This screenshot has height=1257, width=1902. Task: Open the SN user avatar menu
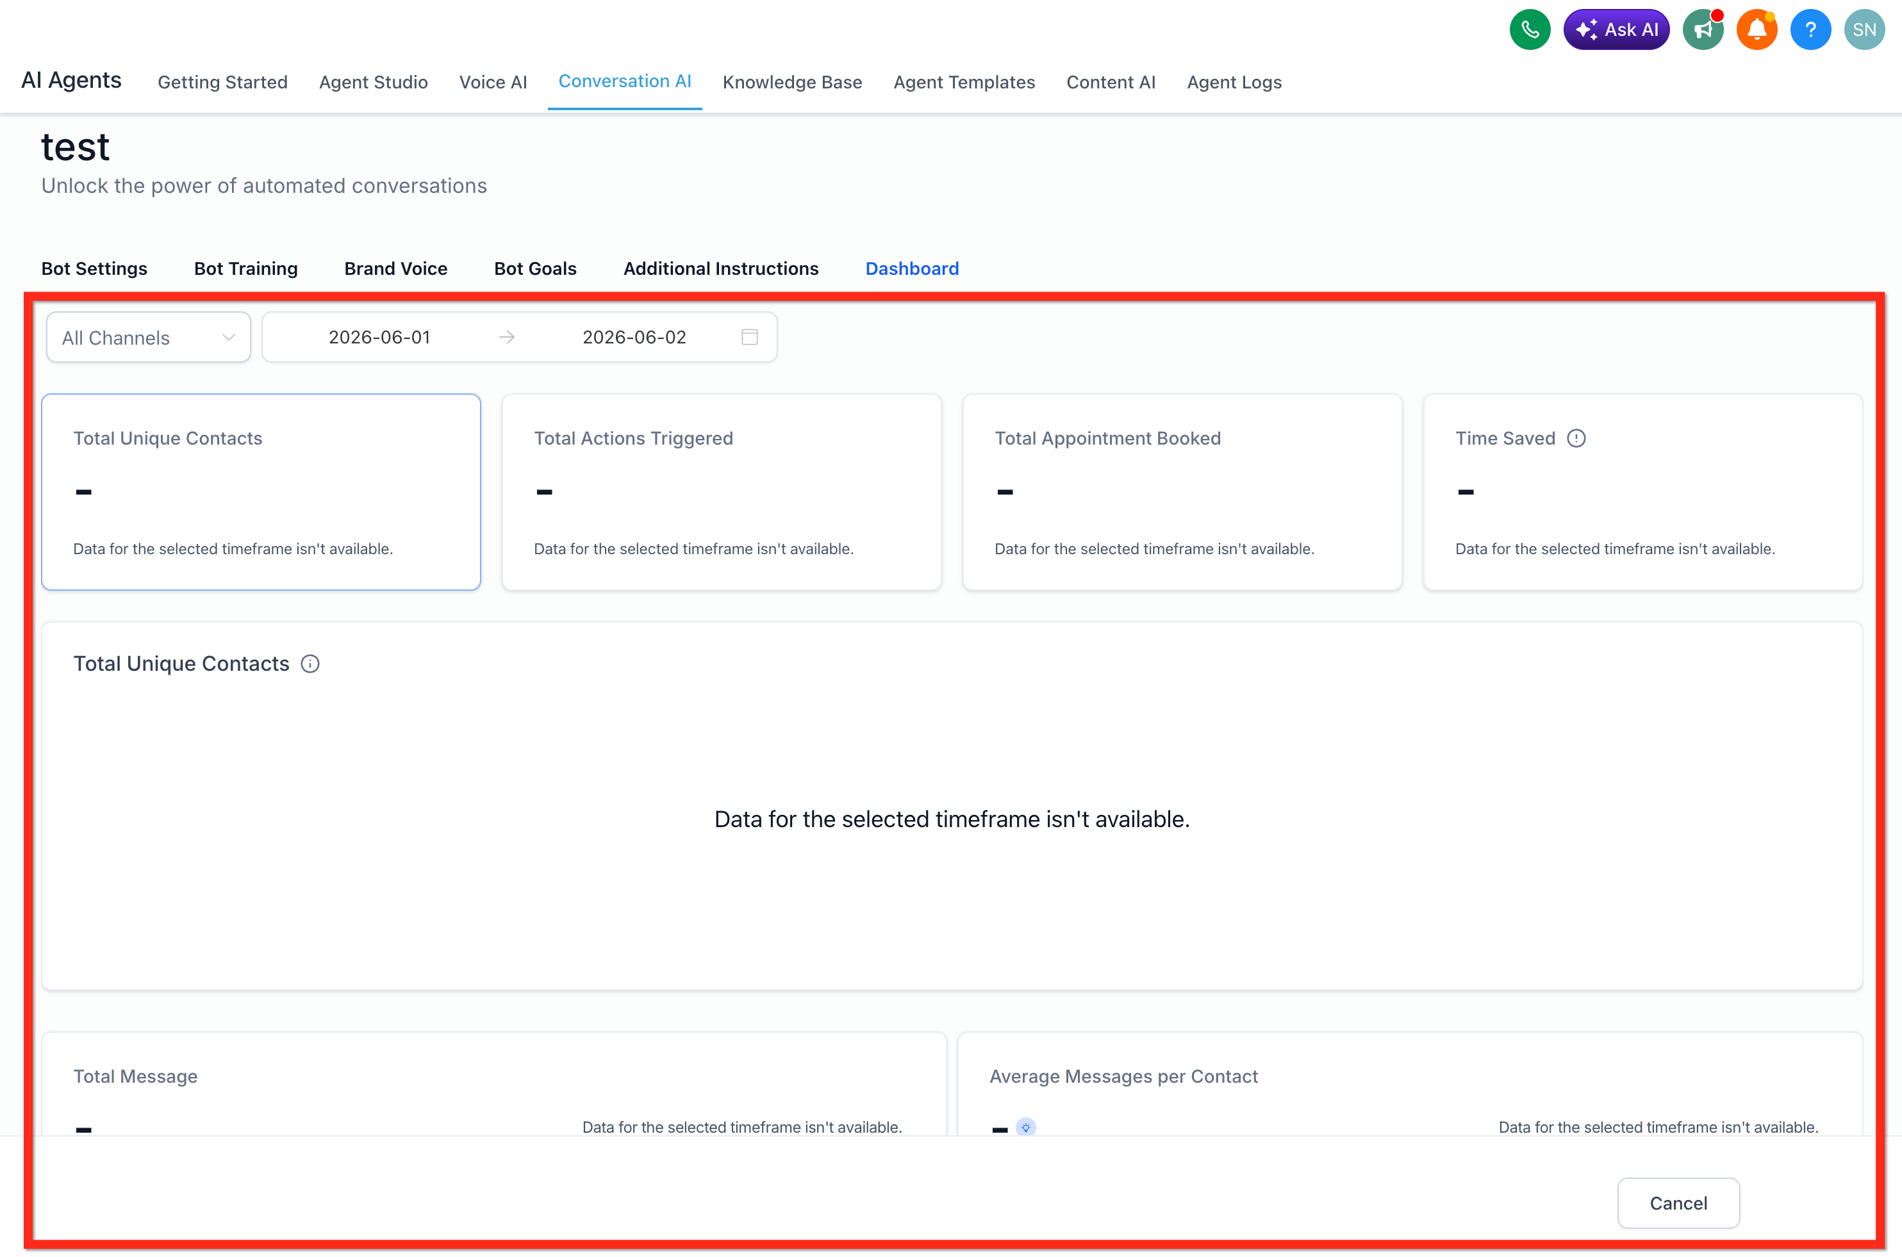[x=1864, y=29]
